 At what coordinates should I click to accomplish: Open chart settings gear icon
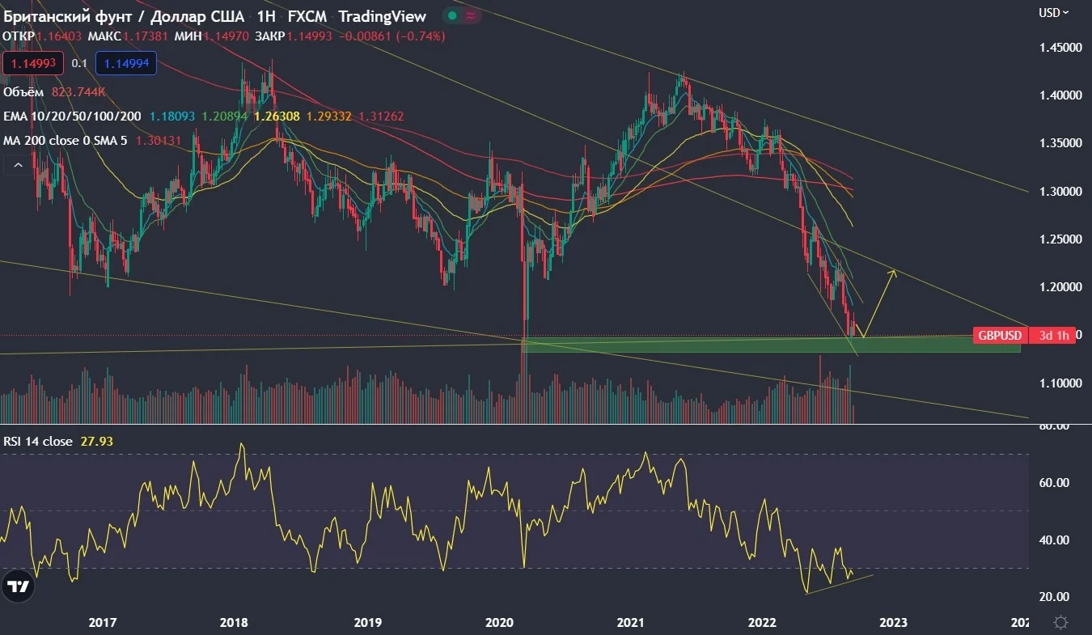pyautogui.click(x=1060, y=622)
